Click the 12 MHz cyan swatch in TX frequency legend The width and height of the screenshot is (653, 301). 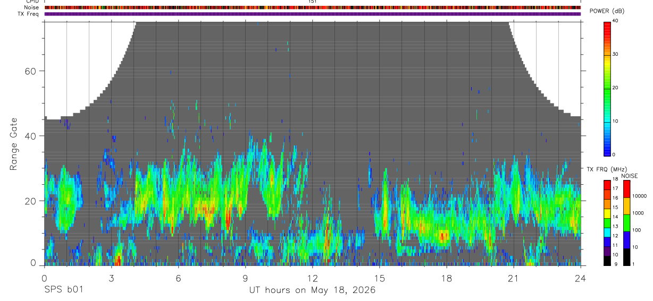click(607, 232)
